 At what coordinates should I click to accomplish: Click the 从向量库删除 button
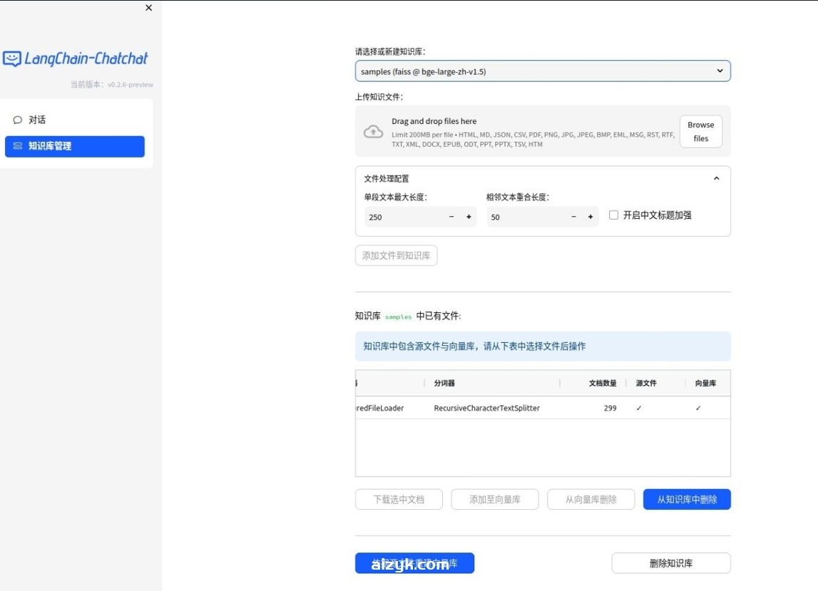tap(591, 499)
